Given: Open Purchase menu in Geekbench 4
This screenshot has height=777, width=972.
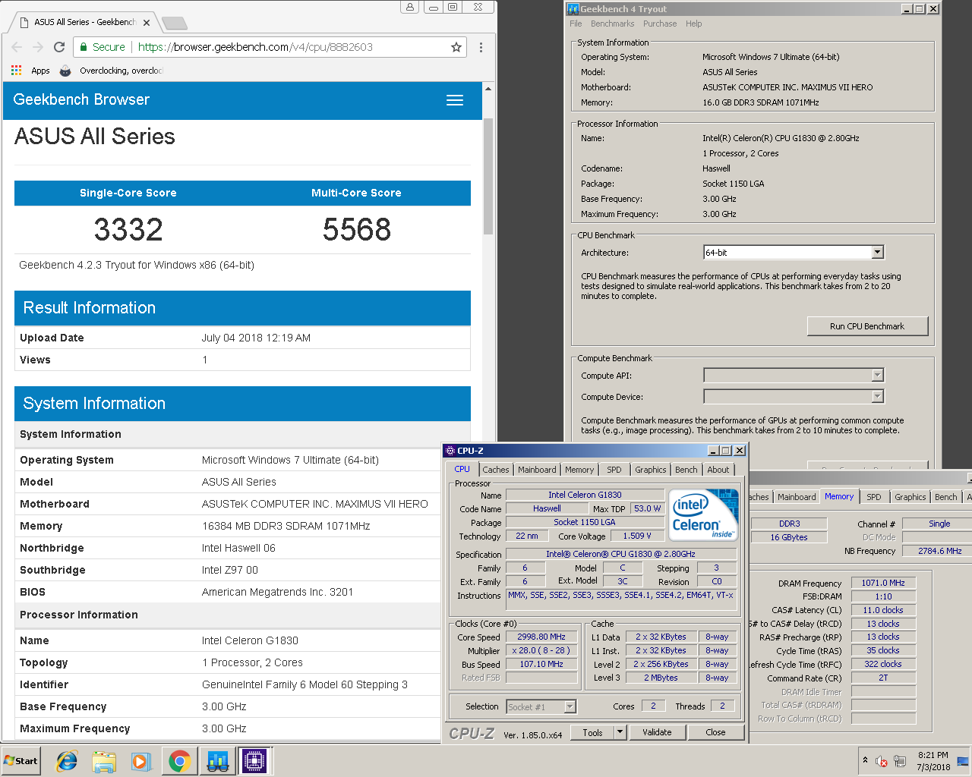Looking at the screenshot, I should (660, 24).
